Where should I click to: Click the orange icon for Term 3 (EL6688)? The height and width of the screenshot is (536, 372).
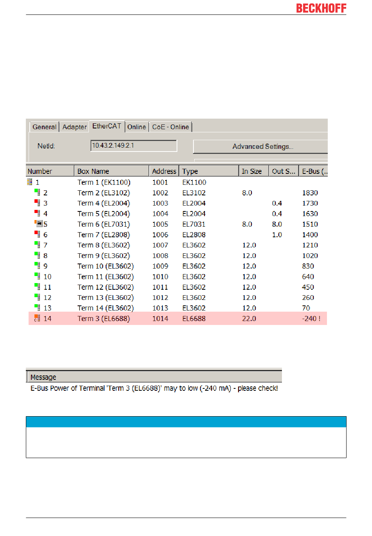(37, 318)
